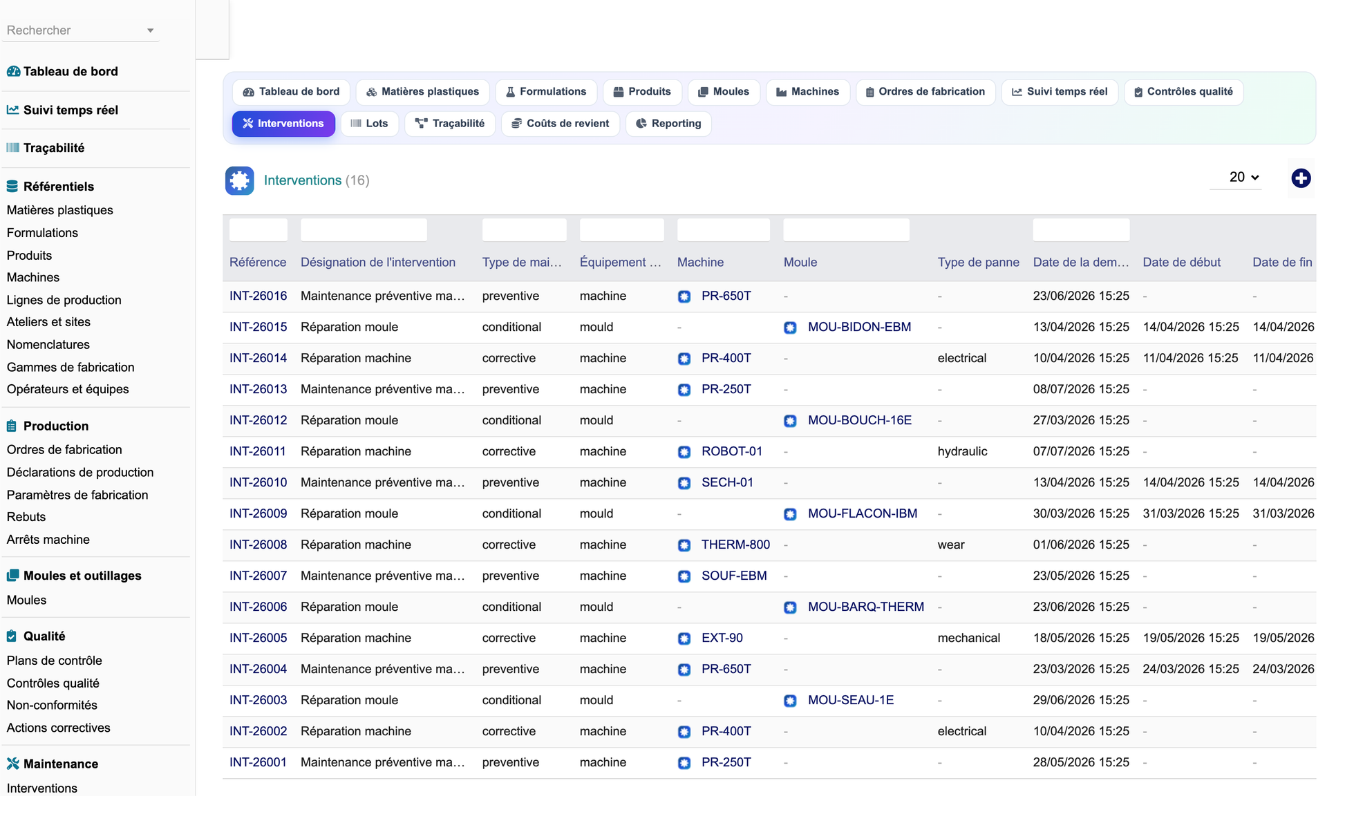Click the Moule filter field
This screenshot has width=1345, height=832.
(x=846, y=230)
